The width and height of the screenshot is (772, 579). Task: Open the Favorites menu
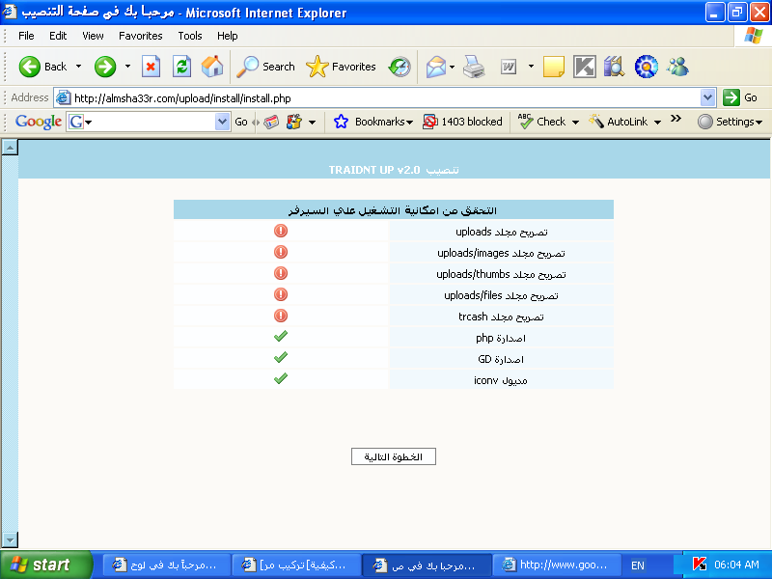tap(141, 36)
